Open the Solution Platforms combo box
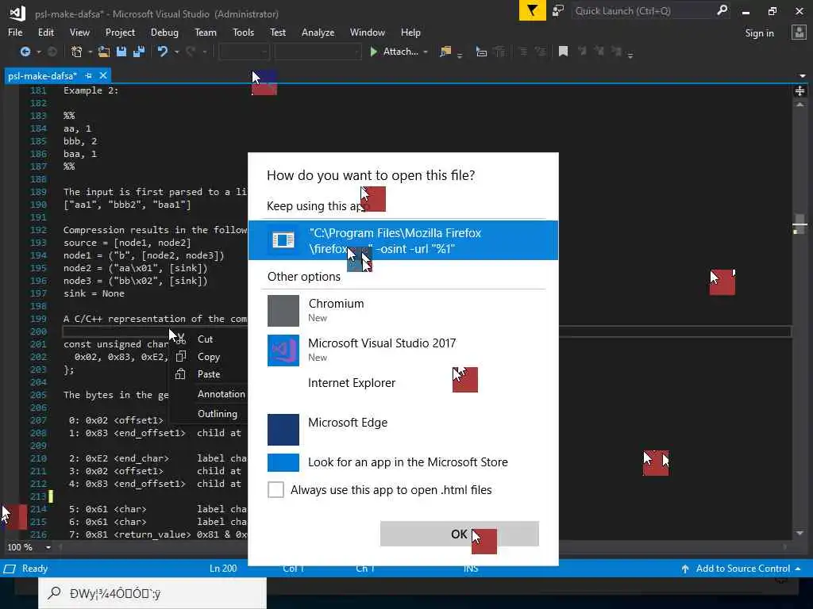The image size is (813, 609). pyautogui.click(x=318, y=52)
